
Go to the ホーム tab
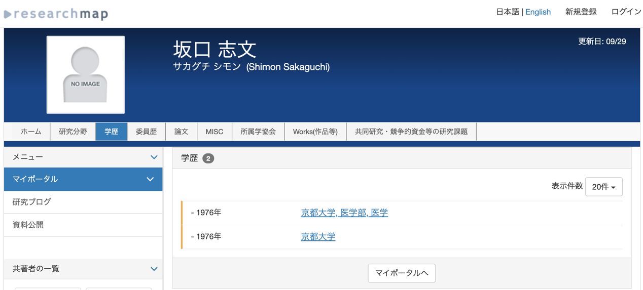tap(31, 132)
